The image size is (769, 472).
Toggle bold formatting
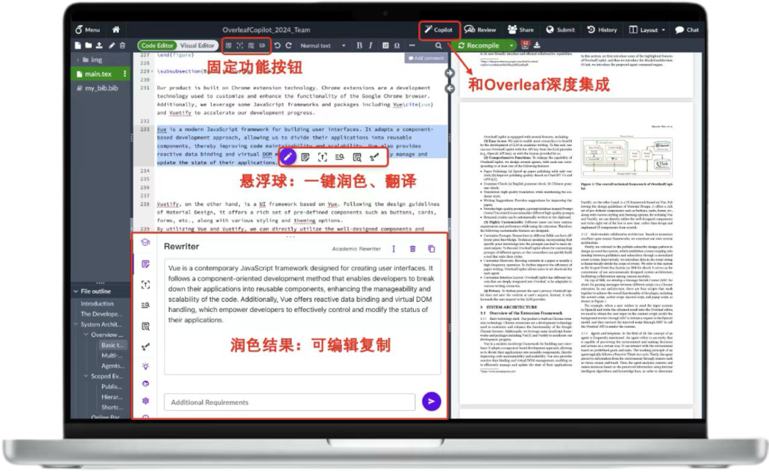click(359, 46)
